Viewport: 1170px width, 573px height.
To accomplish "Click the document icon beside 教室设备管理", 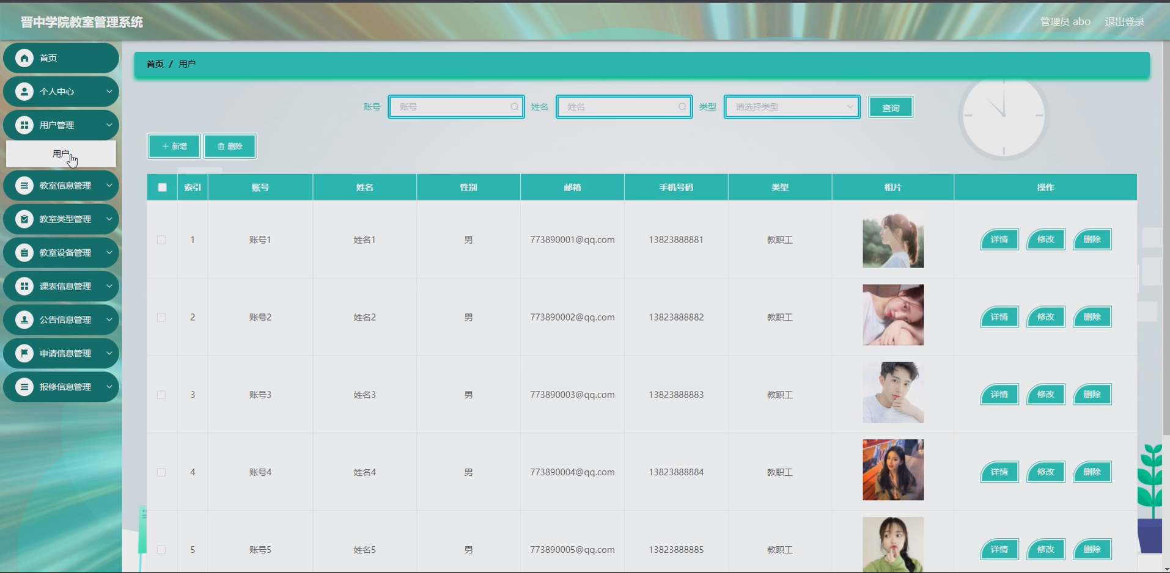I will tap(24, 253).
